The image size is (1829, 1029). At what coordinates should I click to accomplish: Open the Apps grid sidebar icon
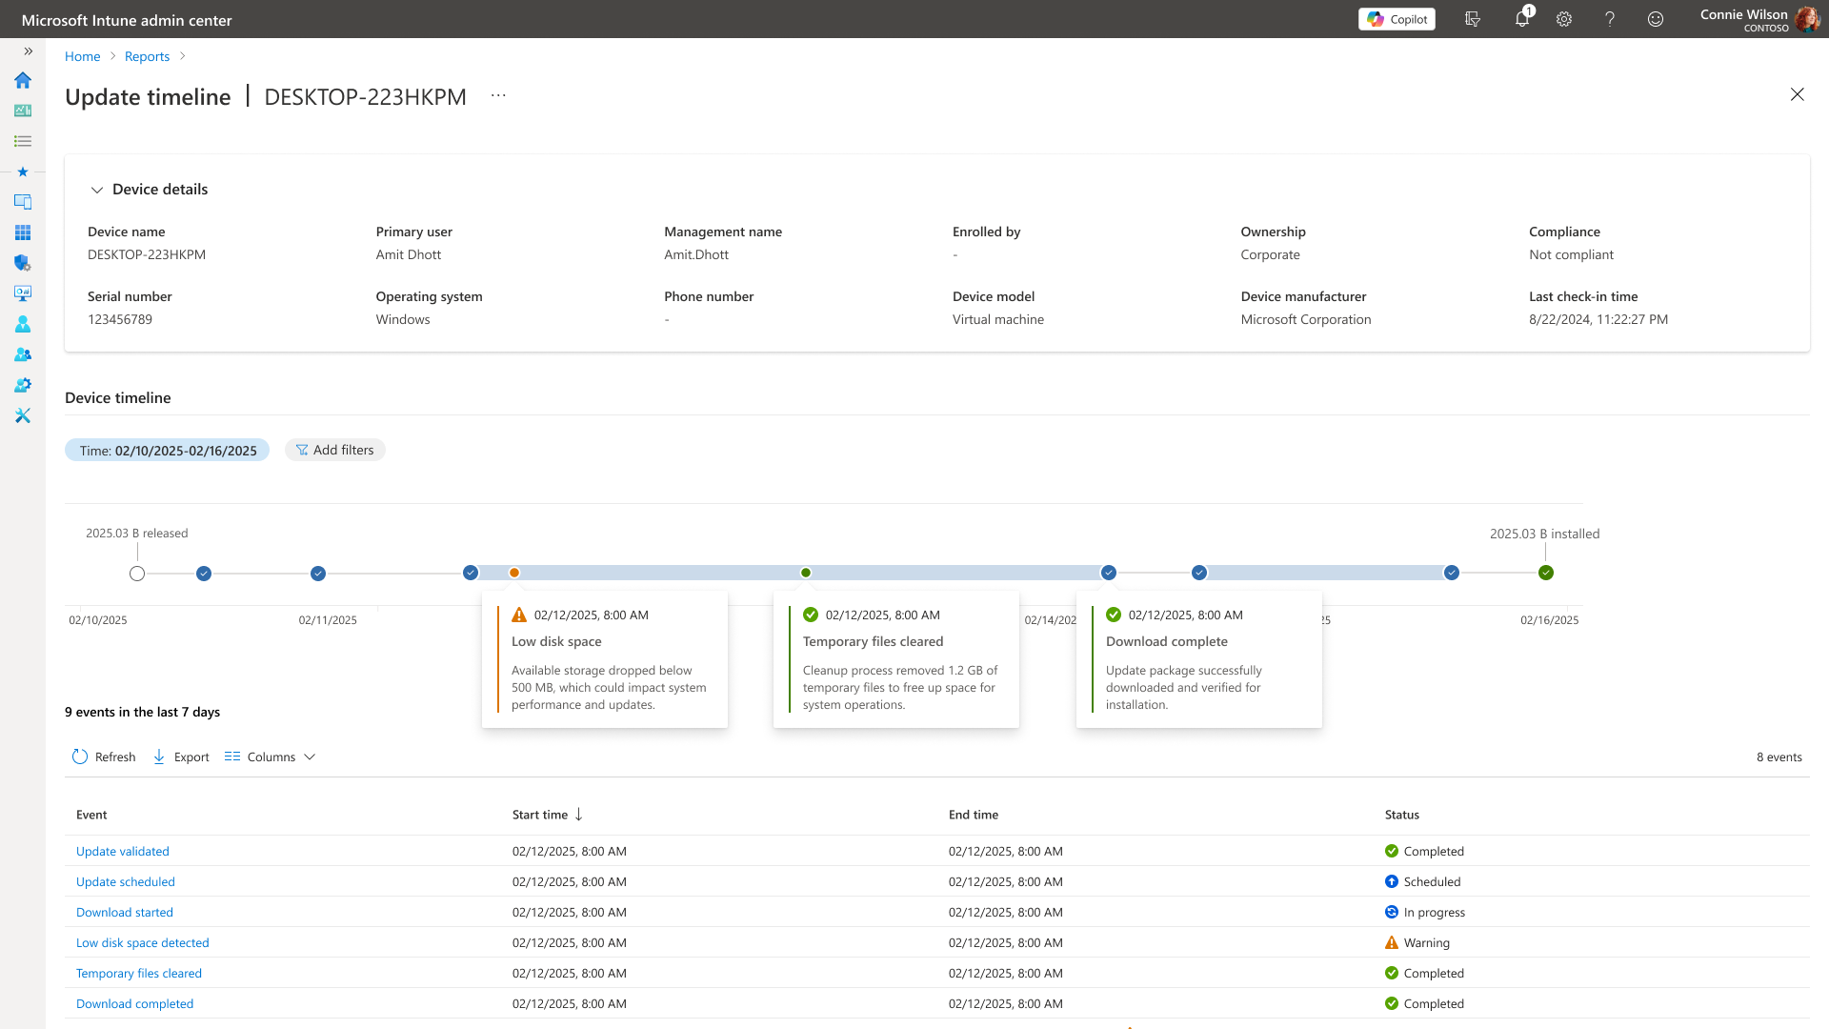tap(23, 232)
